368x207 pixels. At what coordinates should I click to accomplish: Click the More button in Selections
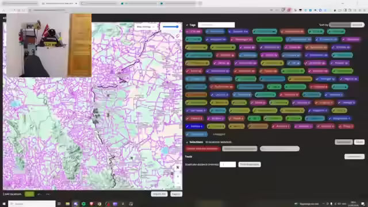pos(359,142)
